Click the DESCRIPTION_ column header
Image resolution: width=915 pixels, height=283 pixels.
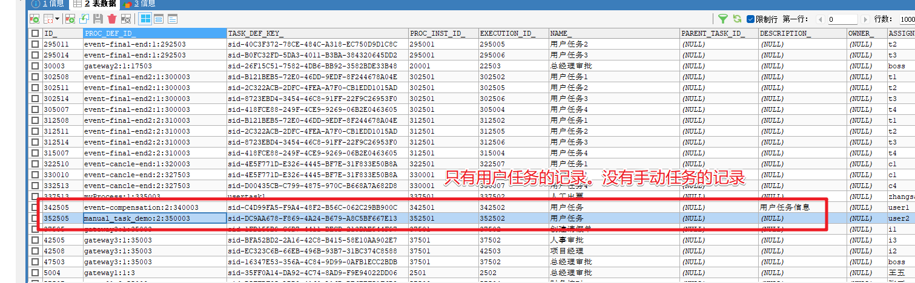point(803,33)
